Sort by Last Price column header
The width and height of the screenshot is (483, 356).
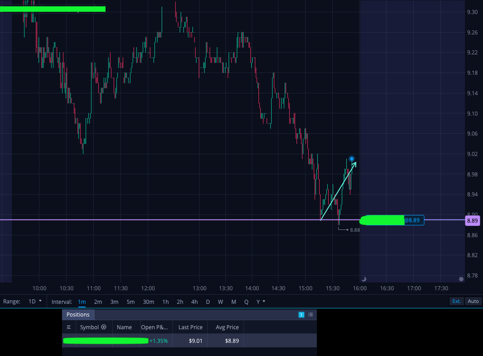[x=191, y=327]
